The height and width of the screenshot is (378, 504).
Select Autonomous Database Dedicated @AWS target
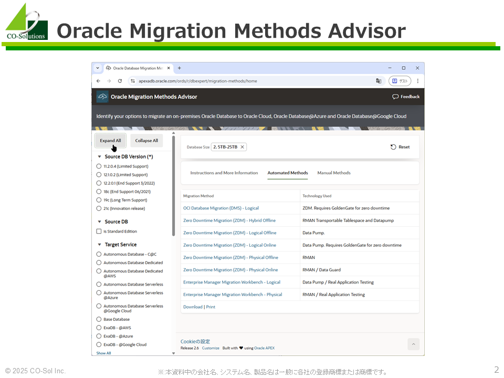[x=99, y=271]
